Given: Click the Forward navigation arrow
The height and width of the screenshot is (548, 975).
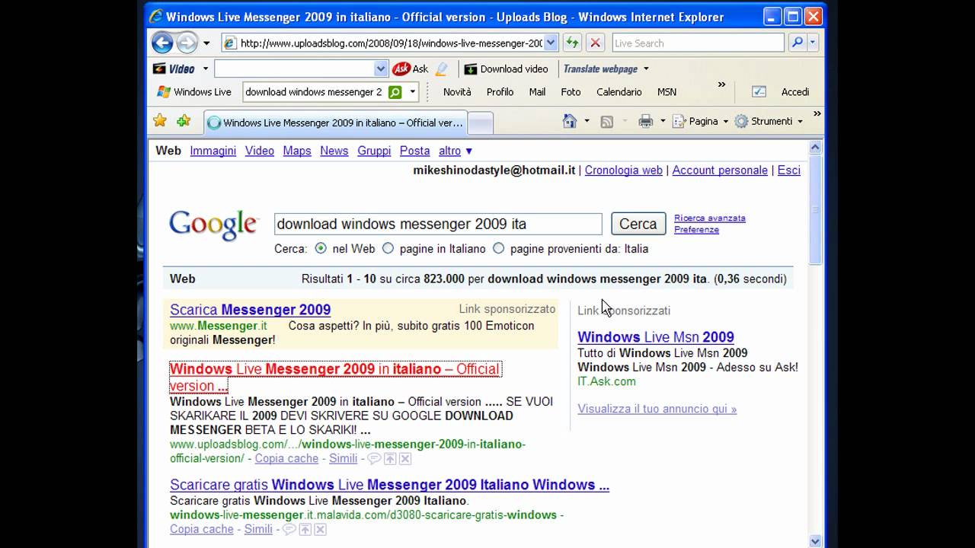Looking at the screenshot, I should coord(187,43).
